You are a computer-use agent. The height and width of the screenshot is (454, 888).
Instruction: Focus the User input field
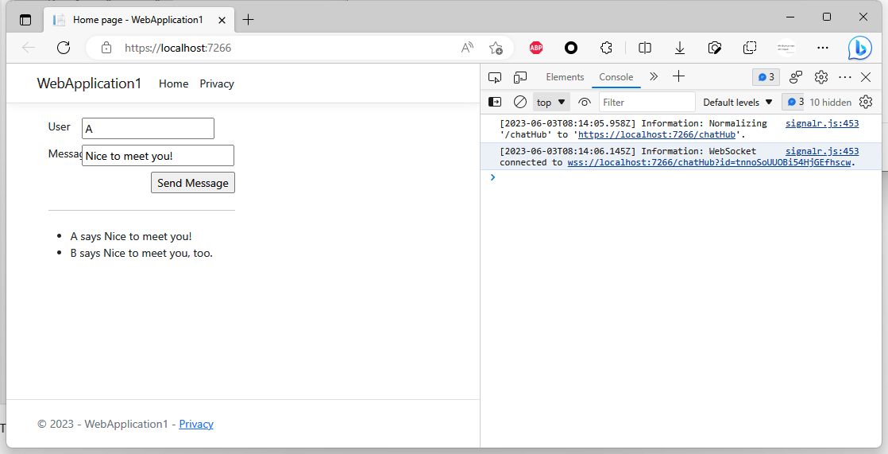coord(148,128)
